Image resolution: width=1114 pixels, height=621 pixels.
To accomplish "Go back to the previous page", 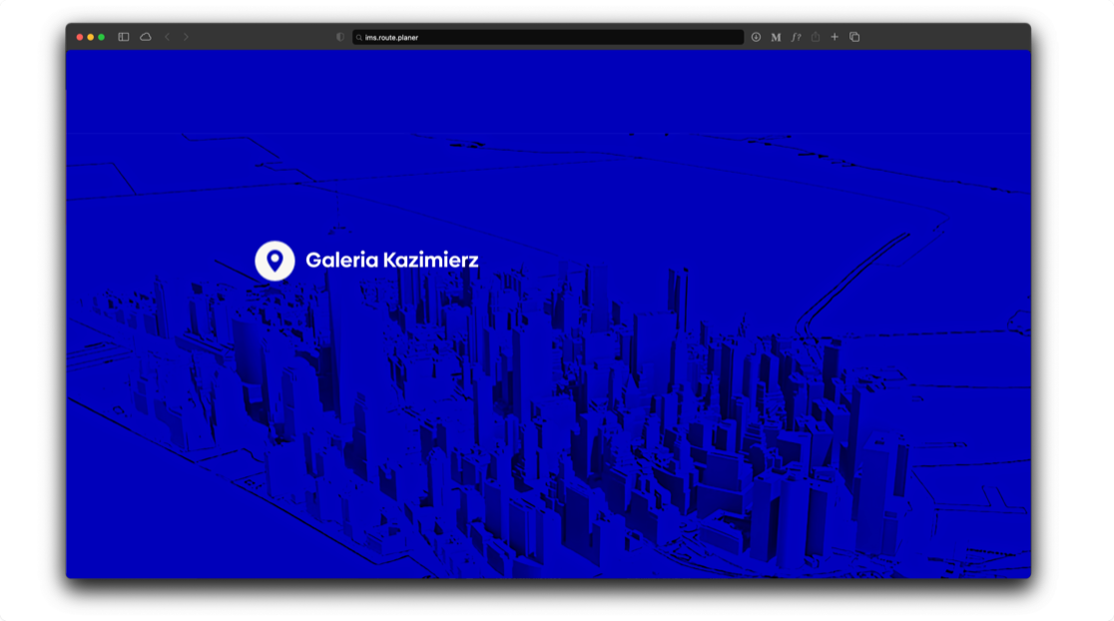I will tap(168, 37).
